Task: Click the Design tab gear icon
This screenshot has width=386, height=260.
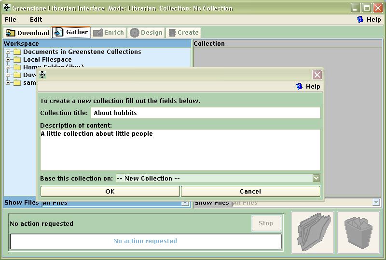Action: tap(135, 33)
